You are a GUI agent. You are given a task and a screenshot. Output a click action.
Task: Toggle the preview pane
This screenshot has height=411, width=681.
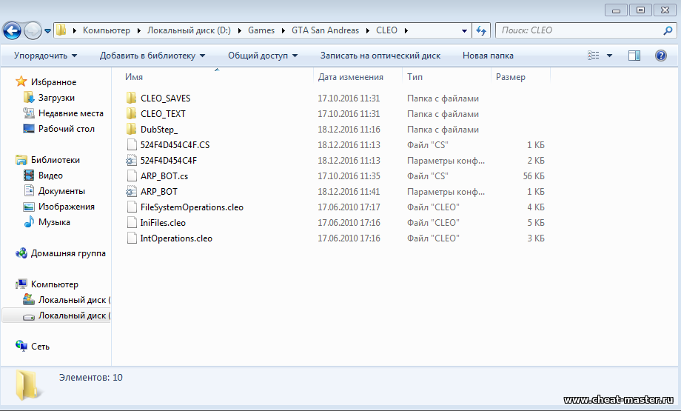[x=634, y=56]
